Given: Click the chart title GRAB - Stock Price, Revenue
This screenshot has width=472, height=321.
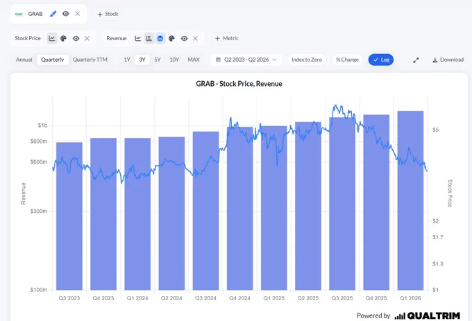Looking at the screenshot, I should point(239,84).
